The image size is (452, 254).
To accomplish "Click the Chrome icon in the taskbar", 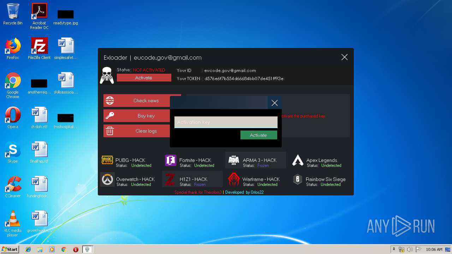I will click(x=64, y=249).
